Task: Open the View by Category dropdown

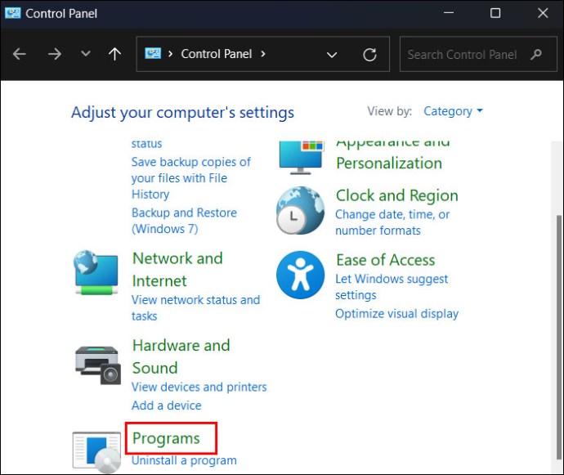Action: point(453,111)
